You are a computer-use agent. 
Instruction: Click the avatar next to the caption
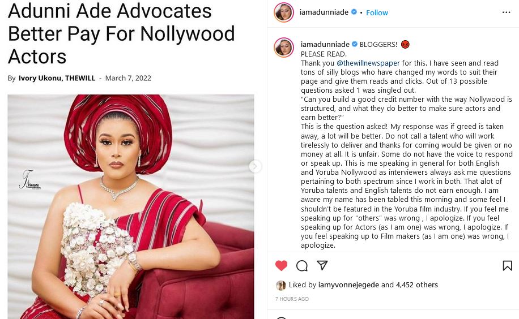point(284,48)
